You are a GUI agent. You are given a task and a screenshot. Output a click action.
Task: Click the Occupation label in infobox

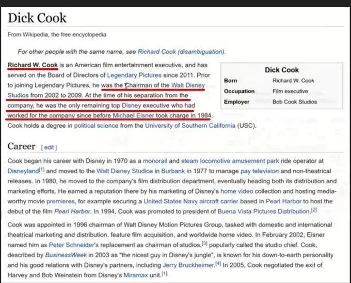pos(240,92)
